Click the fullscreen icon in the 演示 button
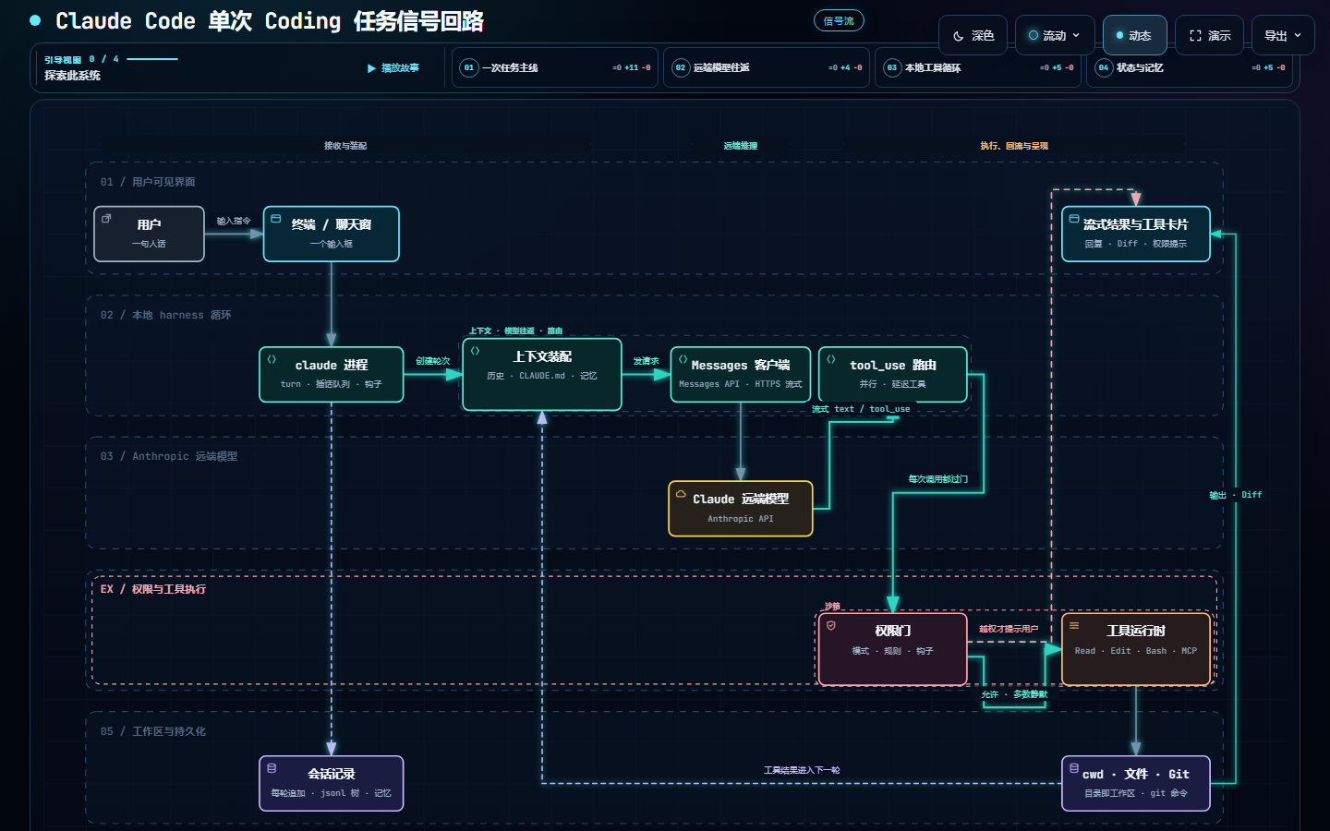The width and height of the screenshot is (1330, 831). click(x=1195, y=36)
